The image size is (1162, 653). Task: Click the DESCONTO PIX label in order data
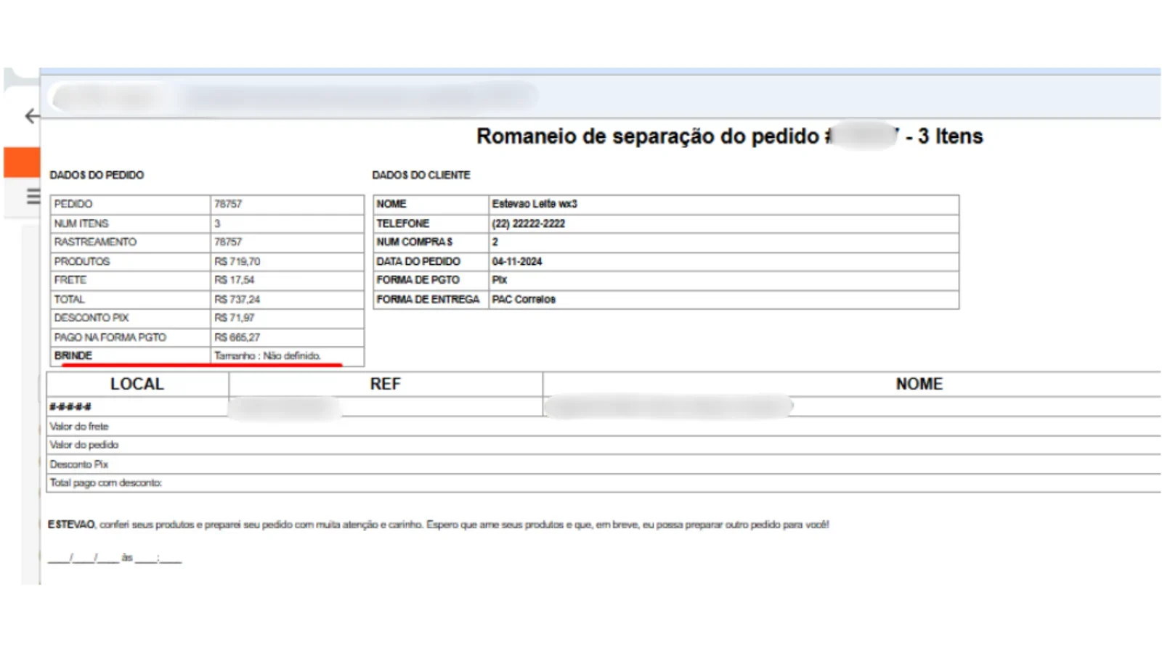[92, 318]
